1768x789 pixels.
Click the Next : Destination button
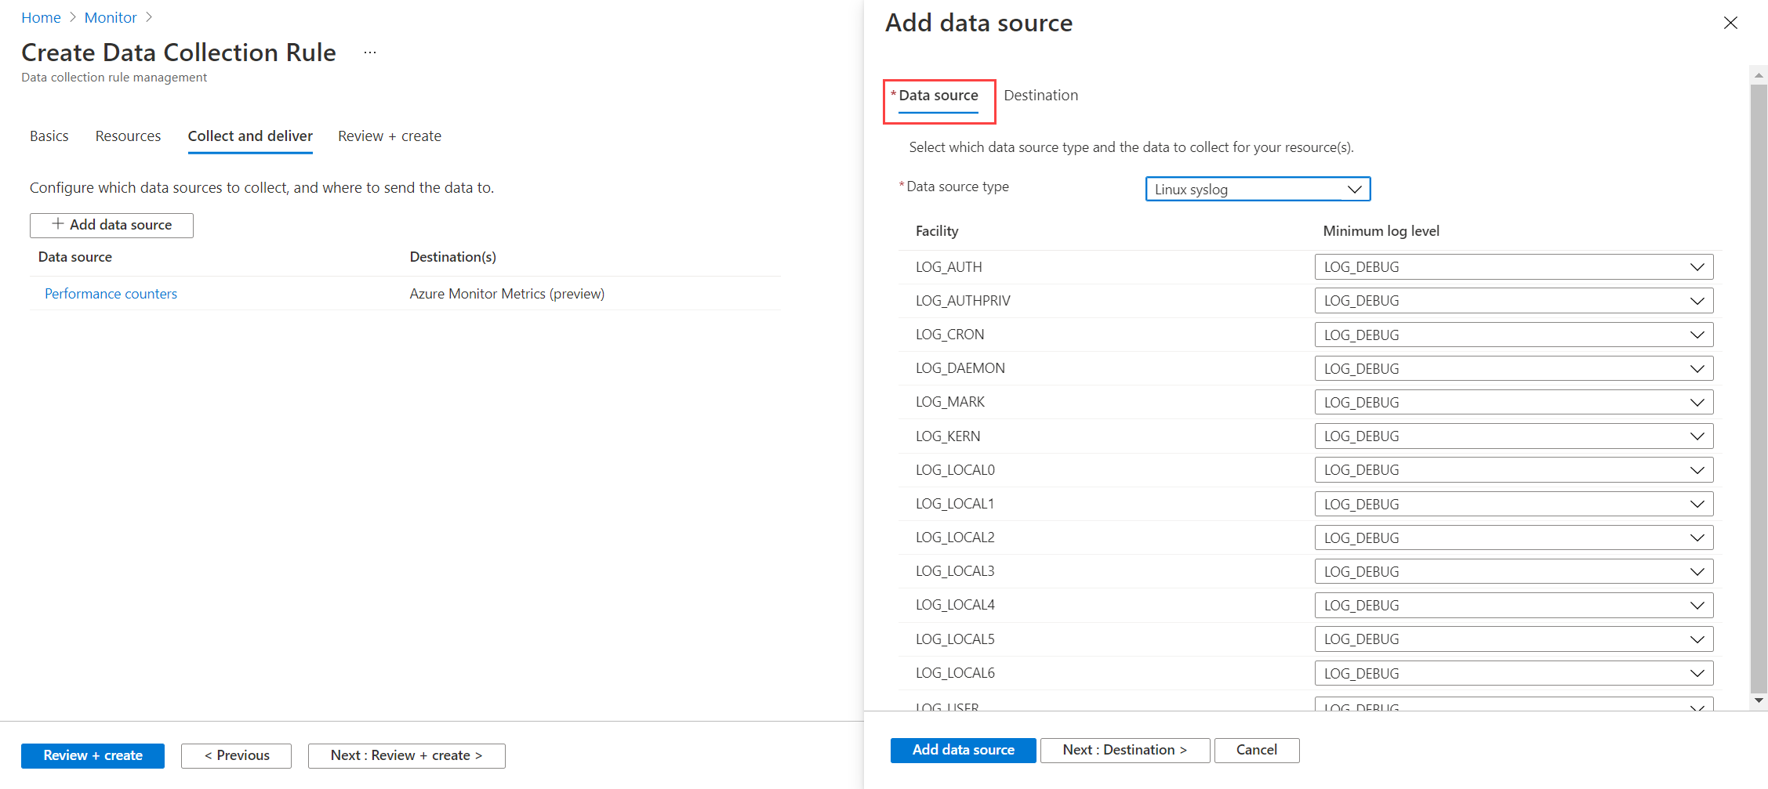pyautogui.click(x=1124, y=750)
